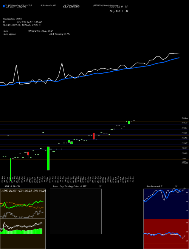Viewport: 189px width, 249px height.
Task: Click the 'CL: 1569.60' closing price text
Action: click(71, 7)
